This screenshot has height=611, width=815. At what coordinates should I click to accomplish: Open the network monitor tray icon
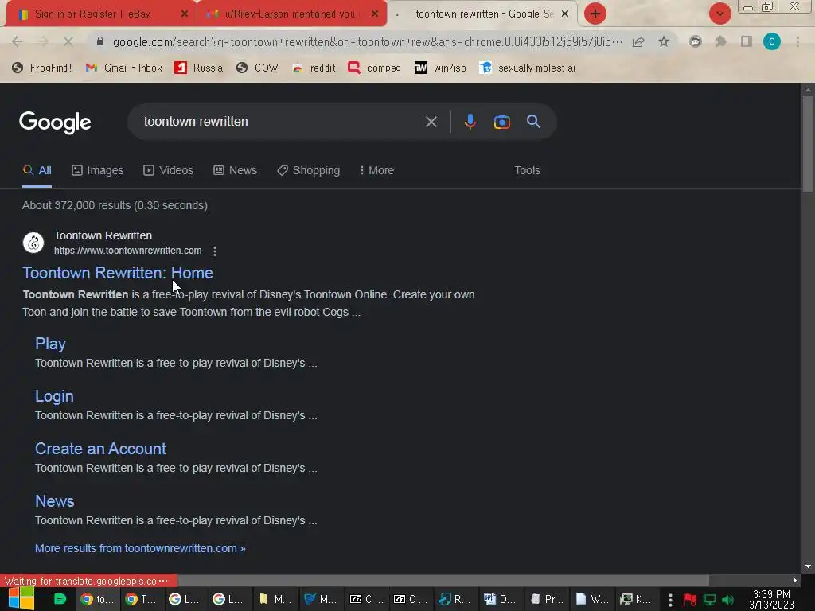[x=709, y=600]
